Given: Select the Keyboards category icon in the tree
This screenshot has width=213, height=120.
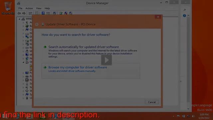Looking at the screenshot, I should point(27,48).
